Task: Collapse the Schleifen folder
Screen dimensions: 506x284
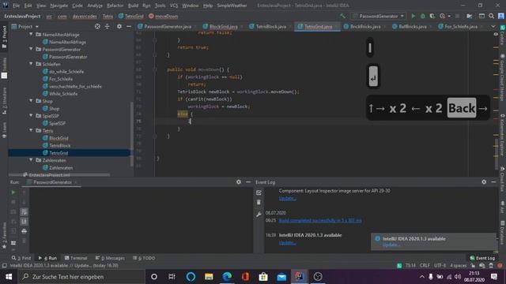Action: (31, 64)
